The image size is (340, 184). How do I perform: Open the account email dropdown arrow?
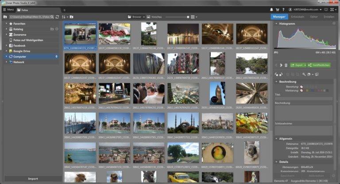click(321, 10)
